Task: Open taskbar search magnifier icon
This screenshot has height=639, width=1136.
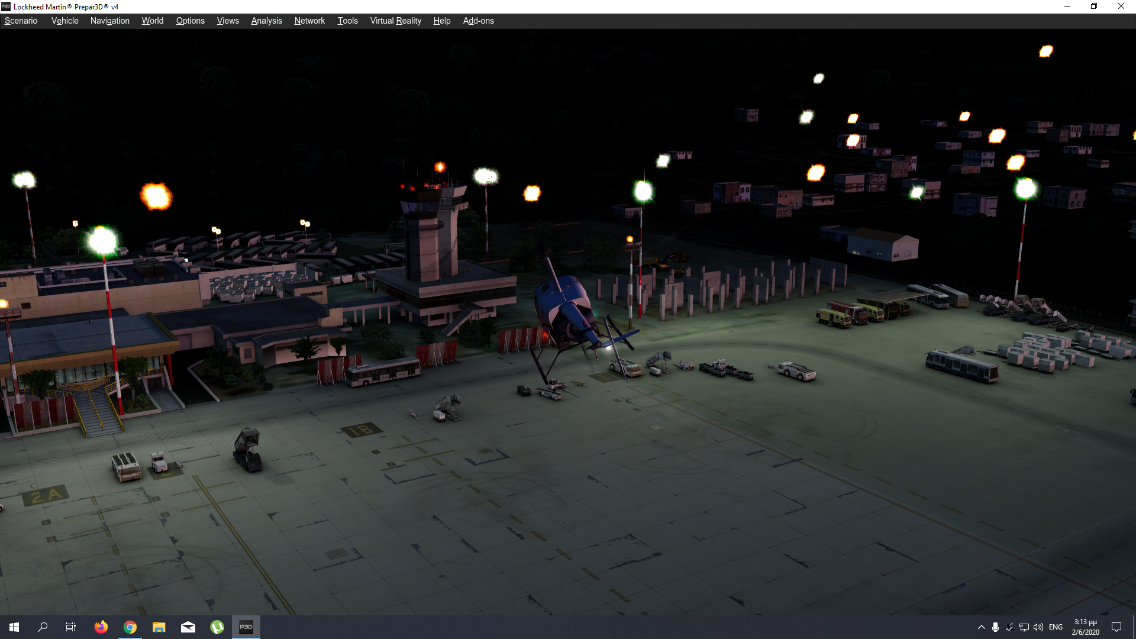Action: click(x=43, y=627)
